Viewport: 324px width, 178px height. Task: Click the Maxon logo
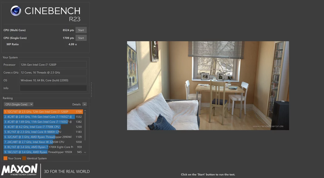pos(19,170)
